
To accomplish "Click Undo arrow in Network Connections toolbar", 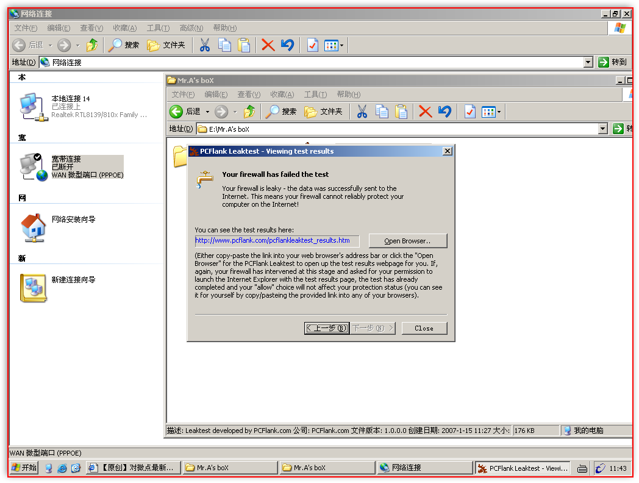I will (x=287, y=45).
